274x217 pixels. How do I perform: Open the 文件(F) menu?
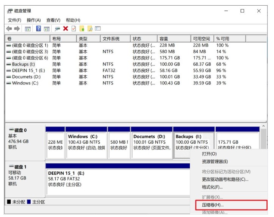pos(14,20)
